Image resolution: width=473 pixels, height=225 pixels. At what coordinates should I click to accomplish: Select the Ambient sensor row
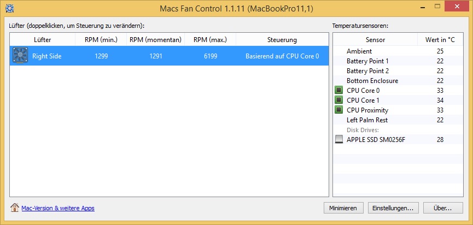tap(398, 51)
